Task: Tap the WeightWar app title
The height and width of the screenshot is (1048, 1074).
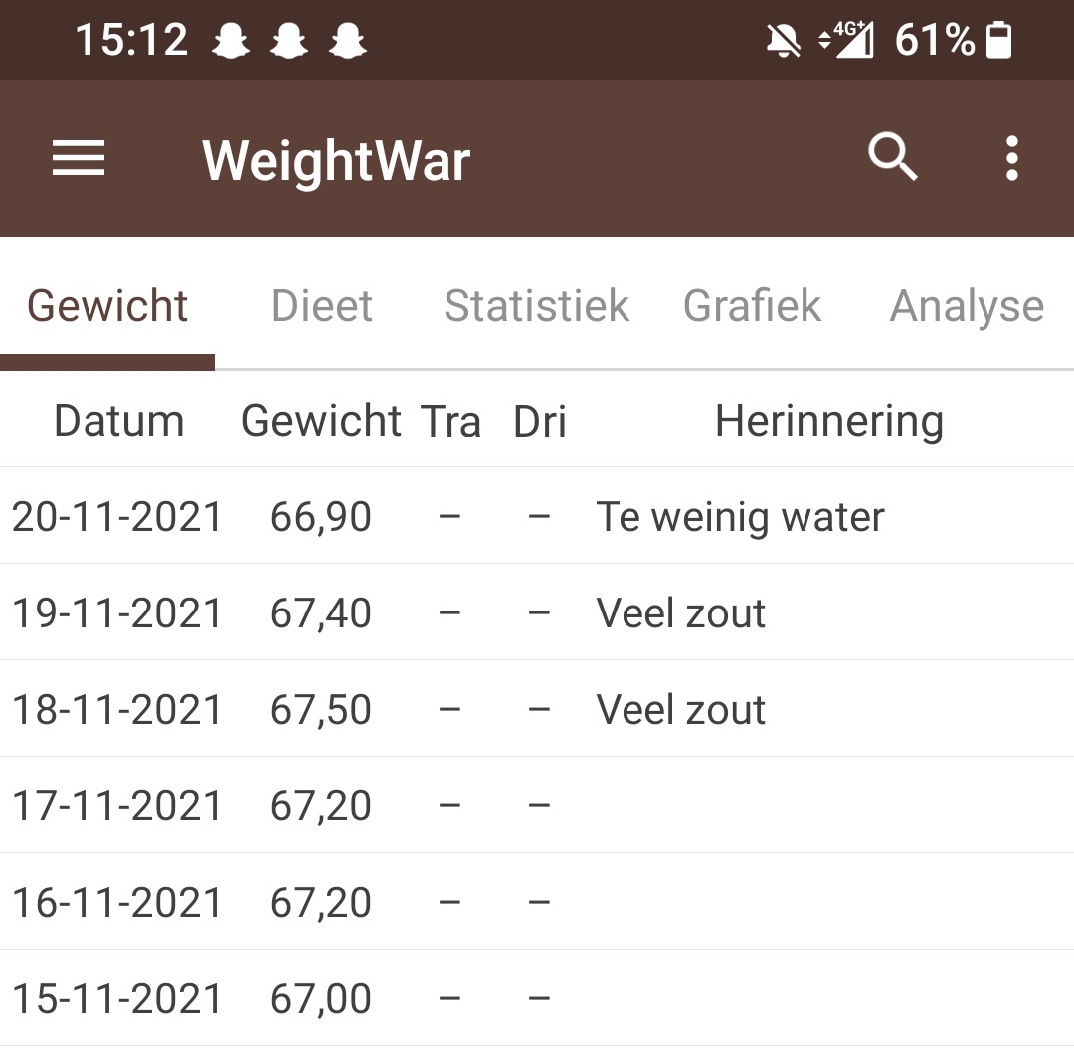Action: (336, 160)
